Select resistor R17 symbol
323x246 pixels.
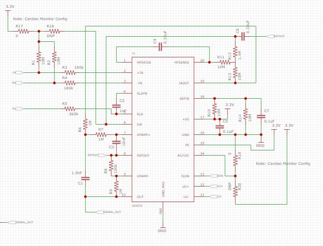pyautogui.click(x=23, y=32)
